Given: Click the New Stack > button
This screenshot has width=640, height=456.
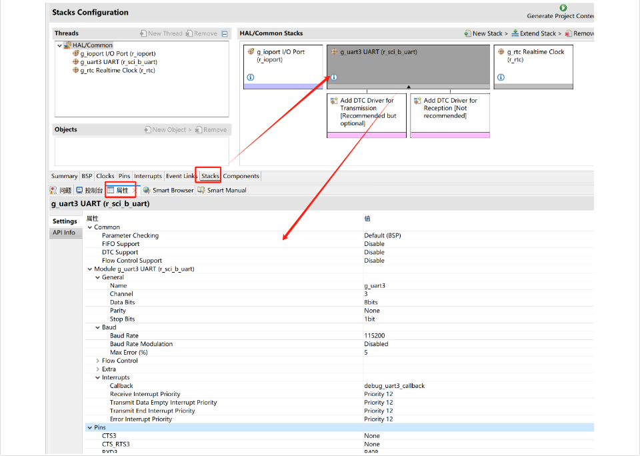Looking at the screenshot, I should click(x=486, y=33).
